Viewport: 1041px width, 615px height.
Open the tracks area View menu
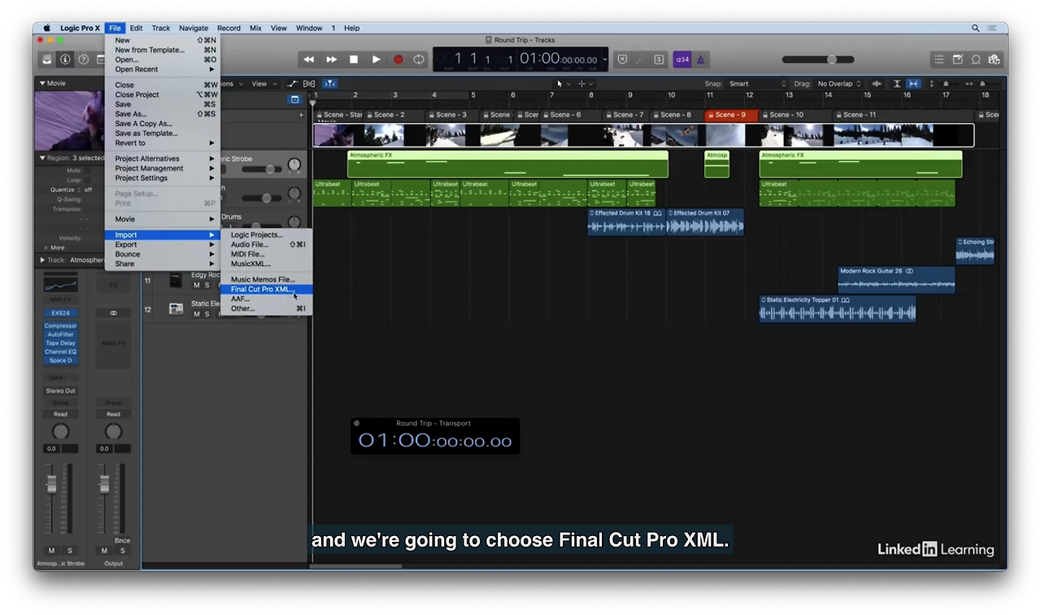pos(264,84)
